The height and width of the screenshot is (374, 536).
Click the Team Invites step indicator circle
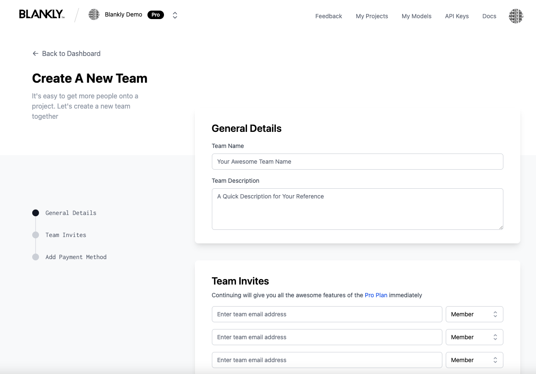36,234
